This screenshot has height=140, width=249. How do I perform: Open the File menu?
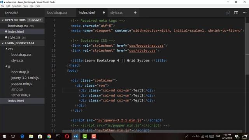point(3,6)
